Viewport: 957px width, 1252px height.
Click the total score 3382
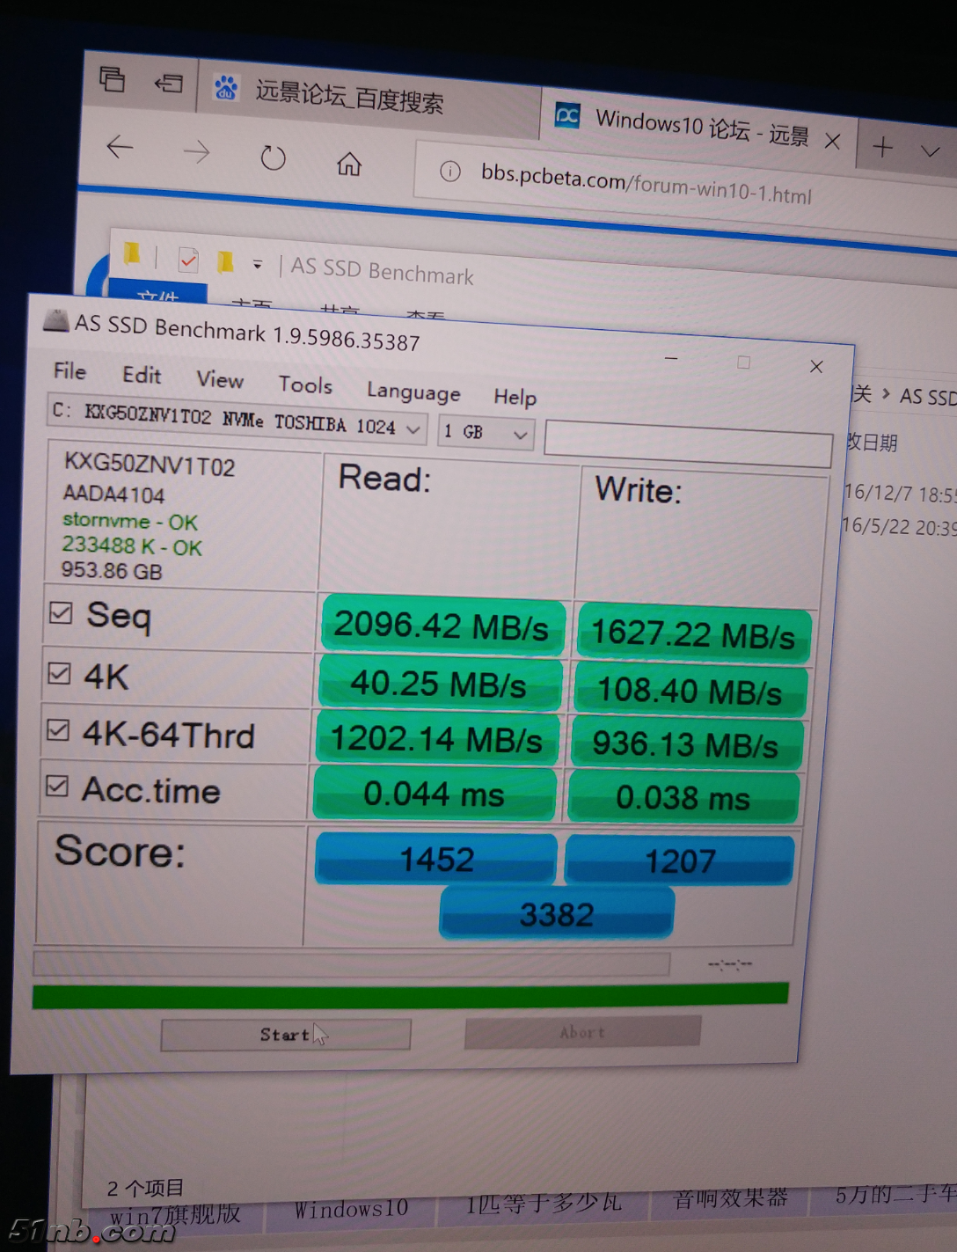coord(557,913)
